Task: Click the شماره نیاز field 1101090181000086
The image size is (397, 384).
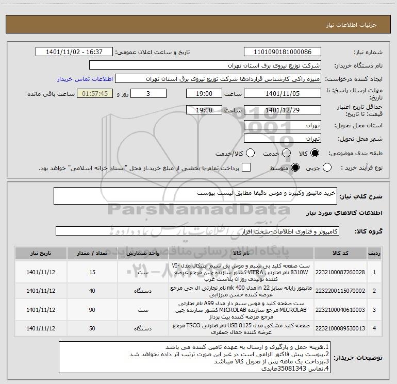Action: (283, 52)
